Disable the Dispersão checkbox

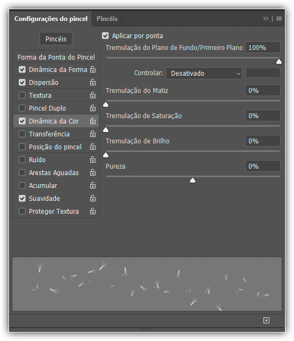[22, 82]
